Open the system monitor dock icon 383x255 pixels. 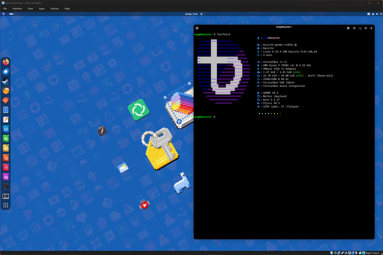[6, 196]
